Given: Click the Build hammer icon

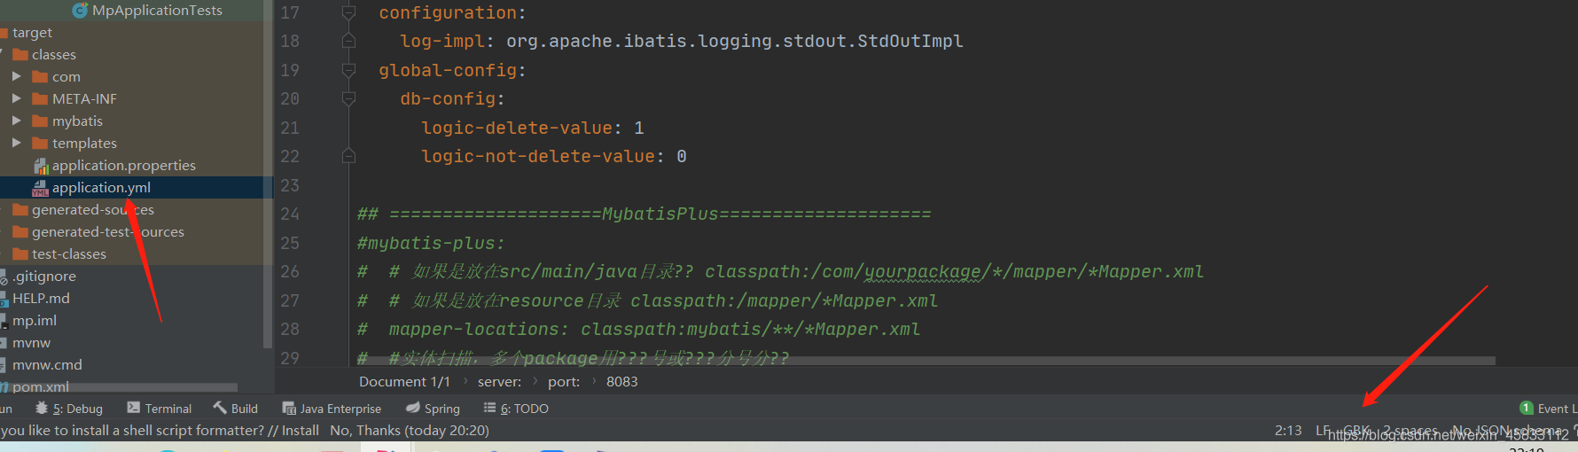Looking at the screenshot, I should click(x=220, y=408).
